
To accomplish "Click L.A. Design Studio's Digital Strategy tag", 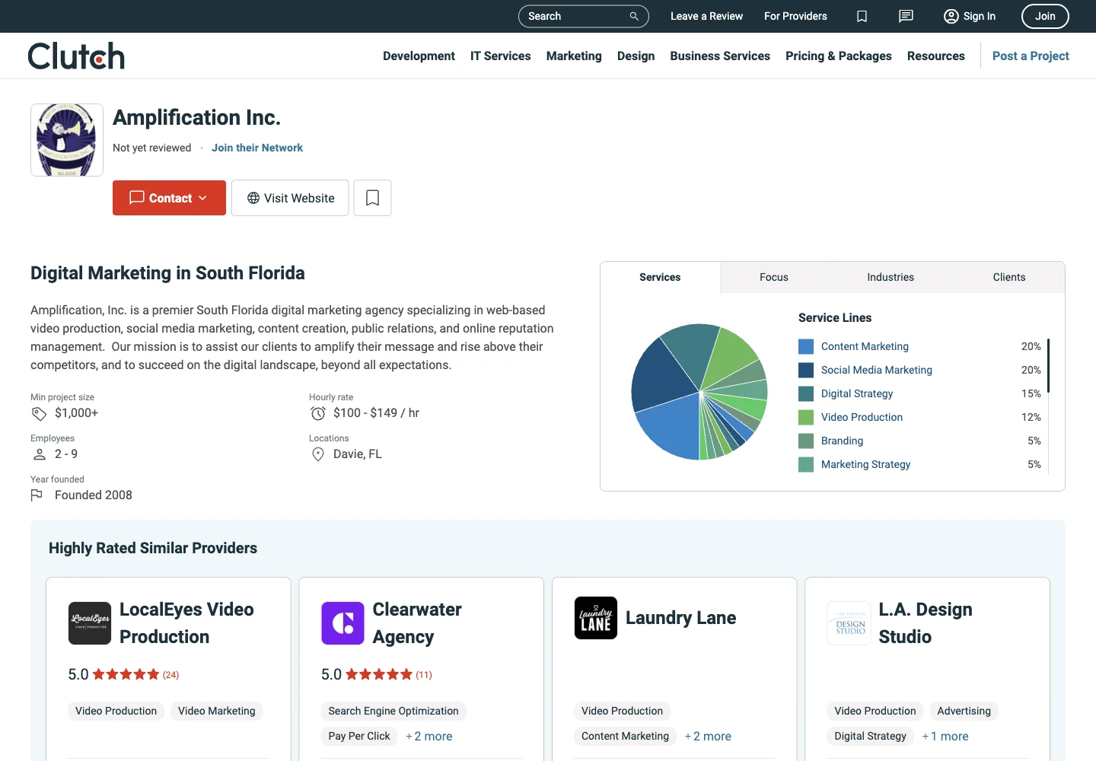I will point(871,736).
